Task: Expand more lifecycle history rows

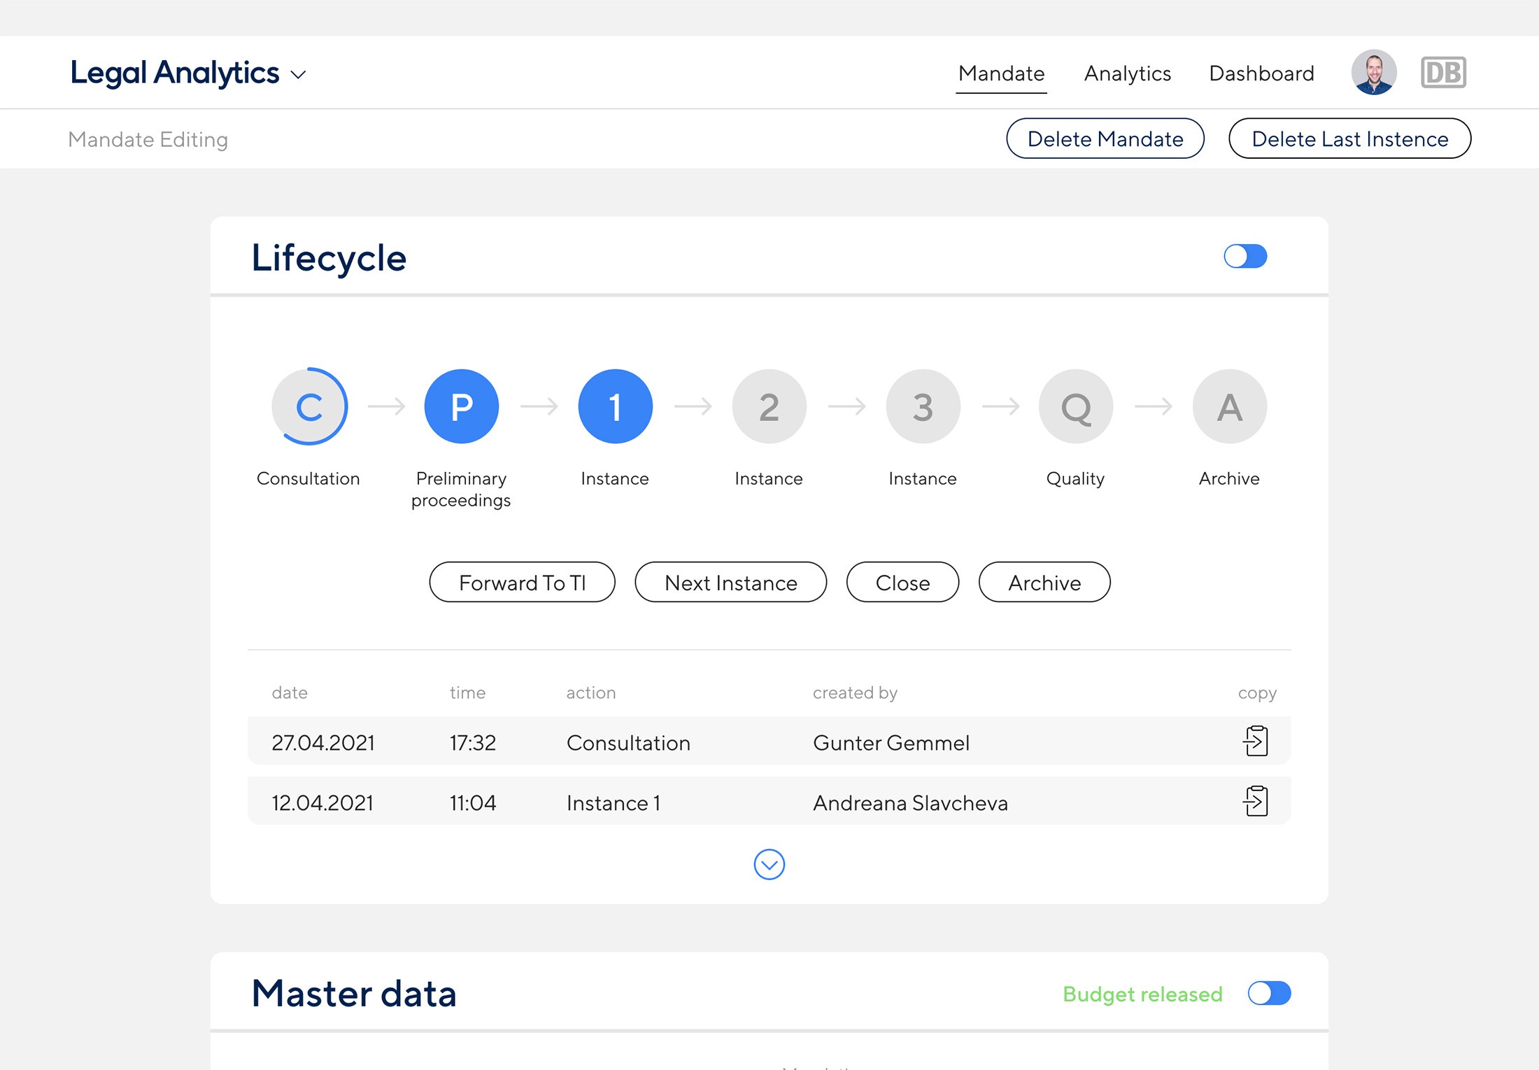Action: coord(769,865)
